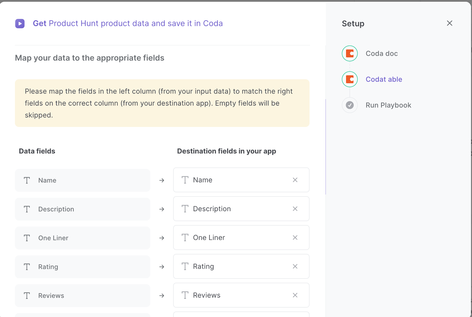
Task: Go to Codat able setup step
Action: [x=384, y=79]
